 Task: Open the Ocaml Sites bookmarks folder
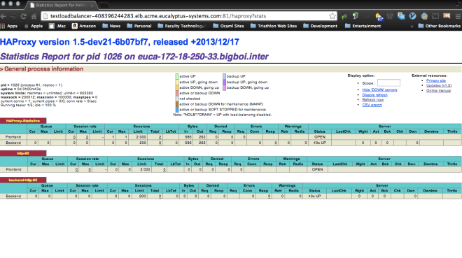click(228, 26)
